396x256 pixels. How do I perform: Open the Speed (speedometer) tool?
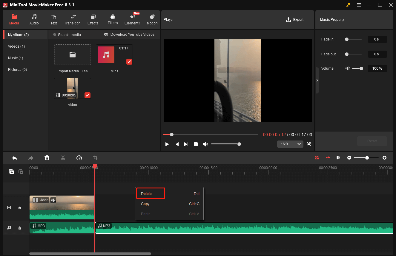(79, 158)
